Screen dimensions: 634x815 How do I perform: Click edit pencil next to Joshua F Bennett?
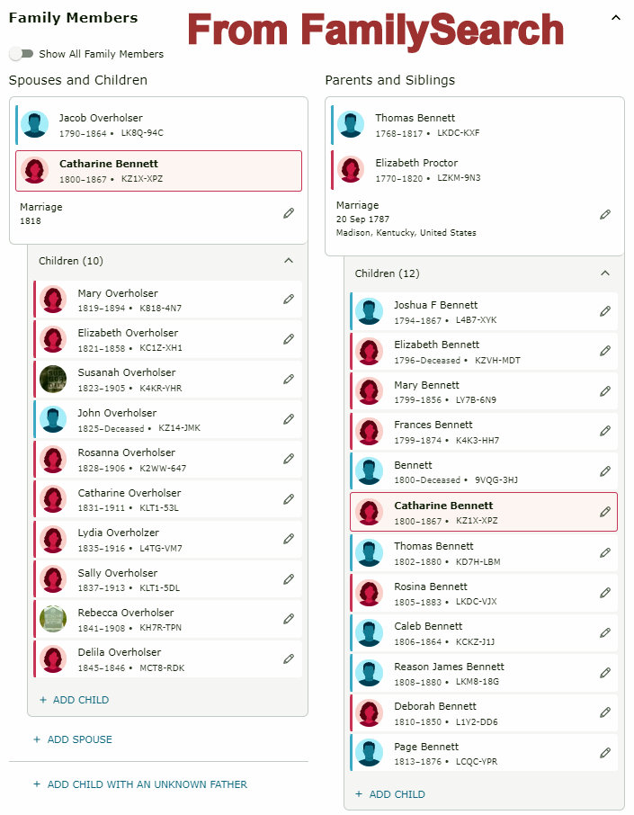[x=605, y=311]
